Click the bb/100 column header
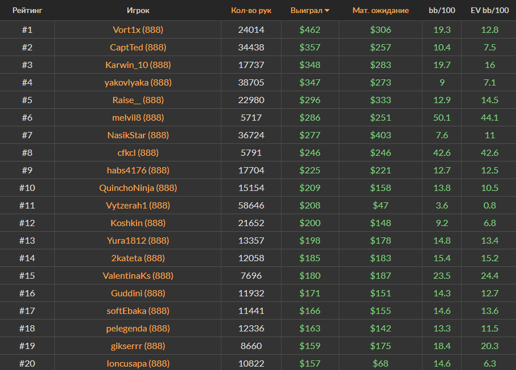This screenshot has width=516, height=370. click(x=441, y=10)
